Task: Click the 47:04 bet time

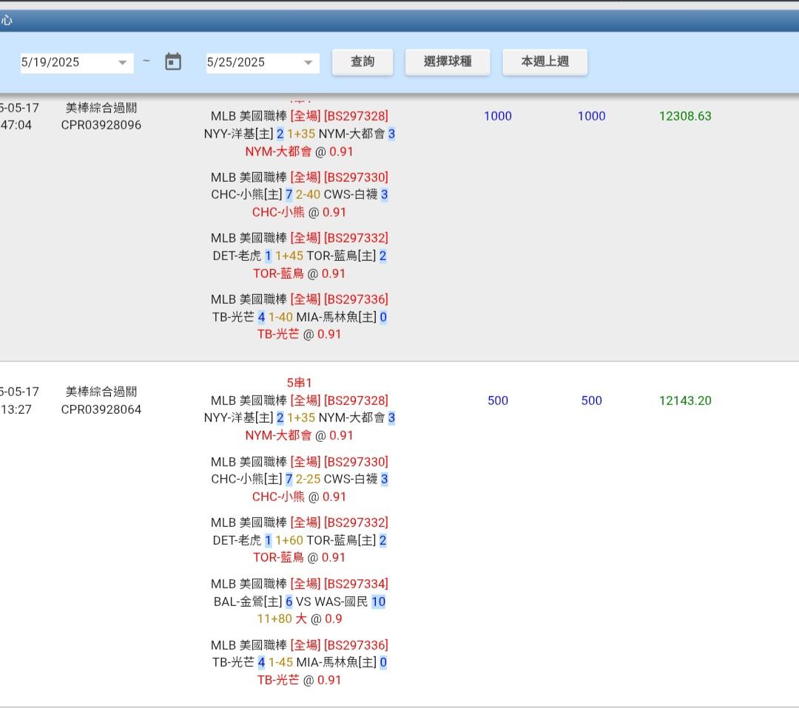Action: 16,125
